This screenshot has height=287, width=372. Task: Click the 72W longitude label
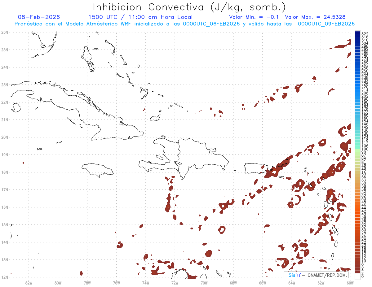point(175,283)
